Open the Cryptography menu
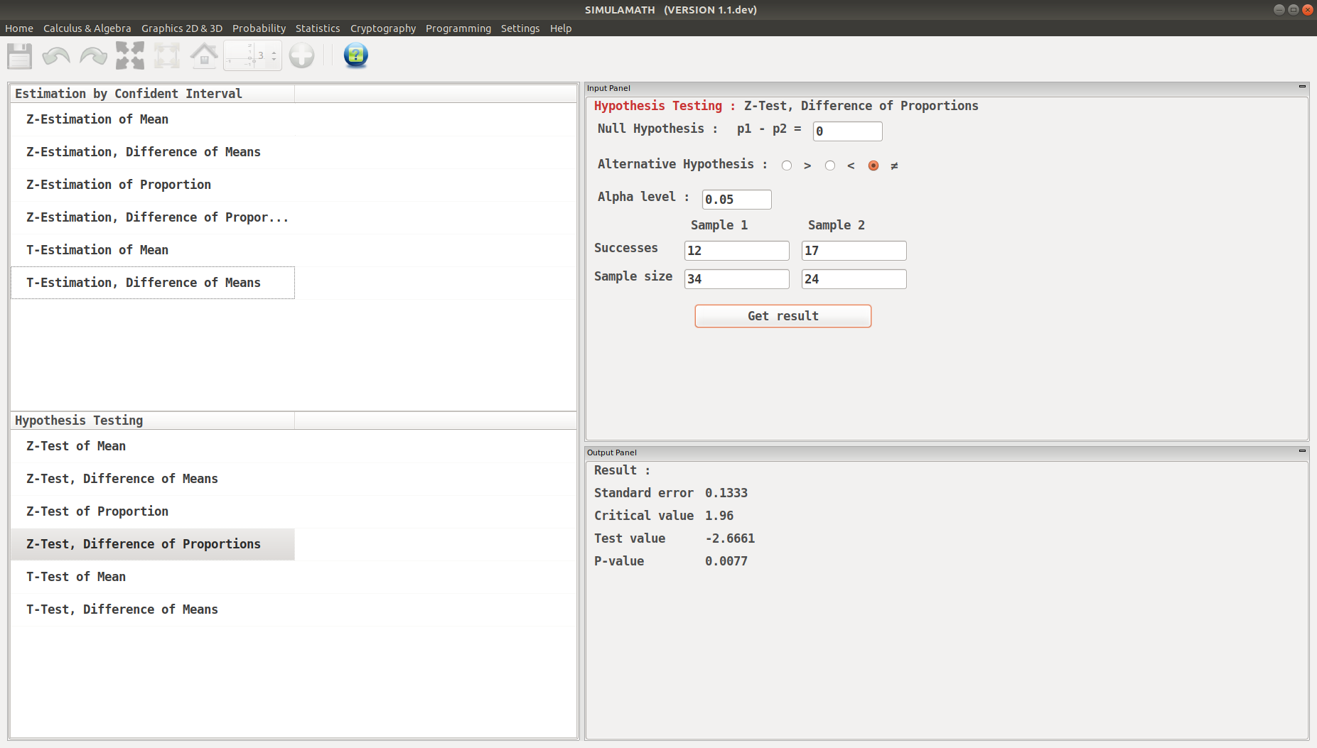 point(383,28)
